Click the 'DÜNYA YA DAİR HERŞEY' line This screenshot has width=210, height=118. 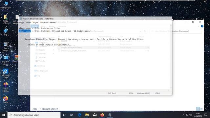[52, 45]
